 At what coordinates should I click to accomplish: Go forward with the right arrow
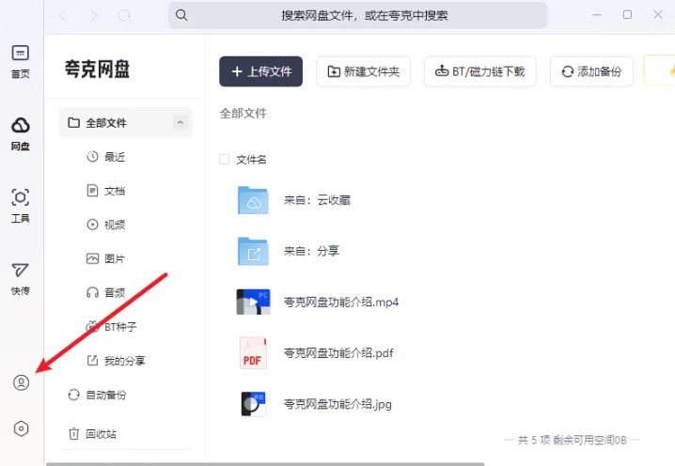(94, 16)
